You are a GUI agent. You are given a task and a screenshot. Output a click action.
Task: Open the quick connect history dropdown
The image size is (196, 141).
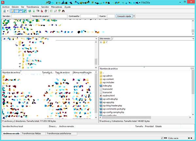coord(134,16)
